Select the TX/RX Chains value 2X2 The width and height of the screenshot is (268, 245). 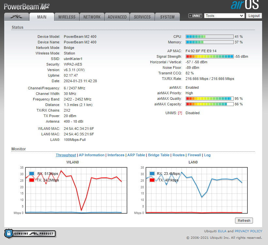[67, 110]
